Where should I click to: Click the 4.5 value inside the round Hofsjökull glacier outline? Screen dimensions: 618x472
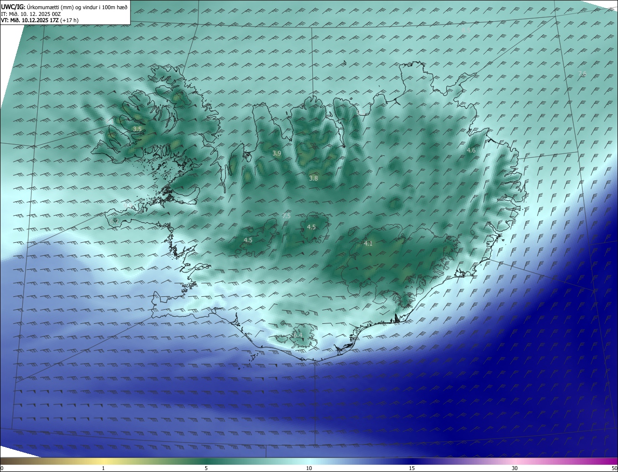click(x=311, y=227)
